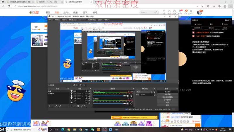Open WeChat from the taskbar
Screen dimensions: 234x132
click(x=92, y=130)
